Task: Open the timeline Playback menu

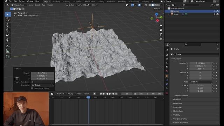Action: click(x=62, y=94)
